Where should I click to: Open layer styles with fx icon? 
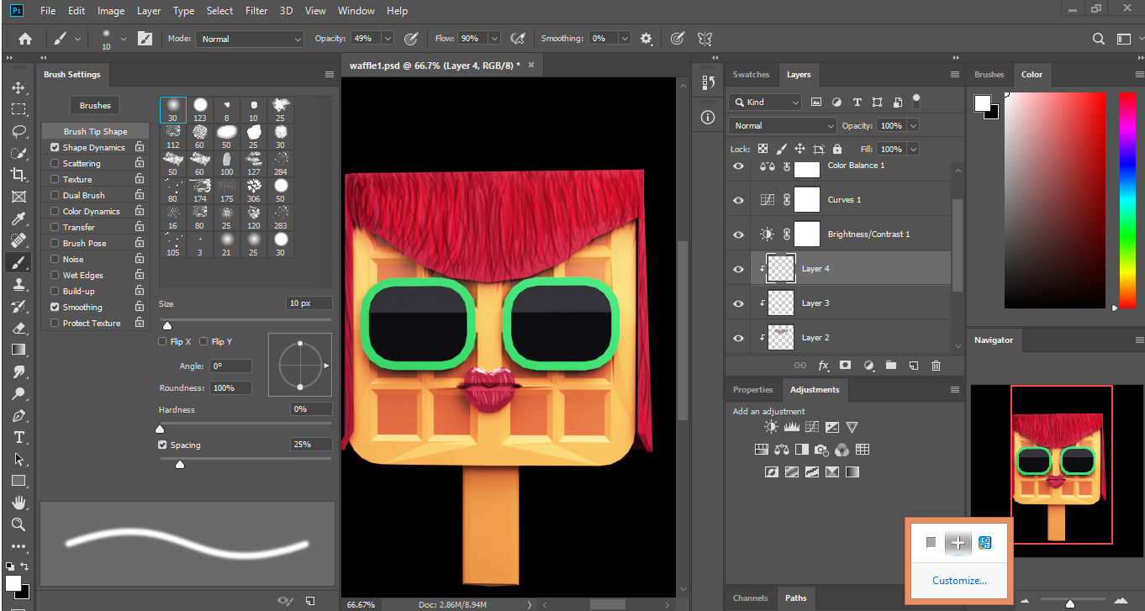click(x=824, y=365)
